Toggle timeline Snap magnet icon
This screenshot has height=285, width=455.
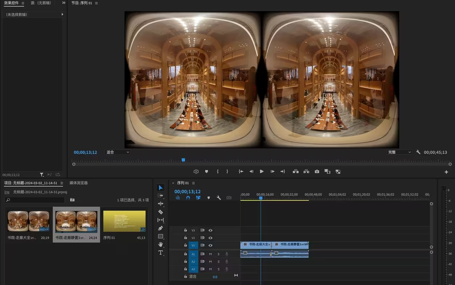(x=188, y=198)
